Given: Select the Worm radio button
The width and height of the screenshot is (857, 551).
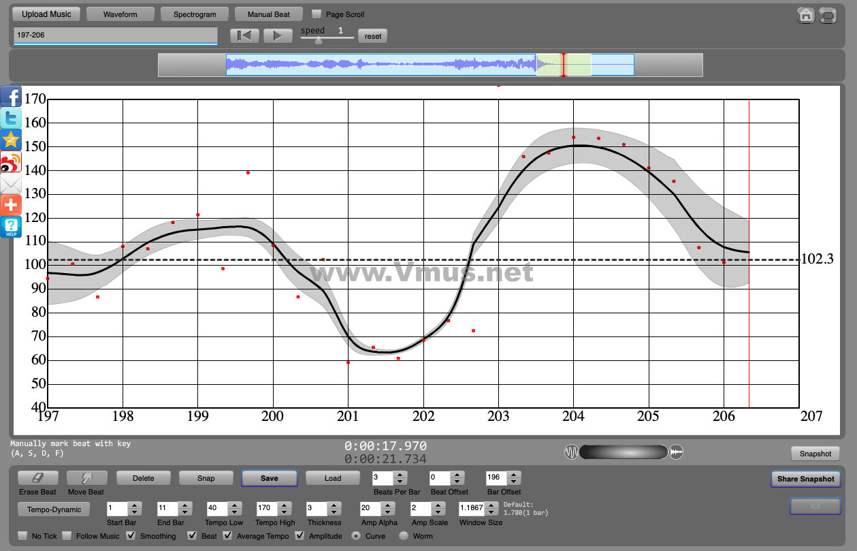Looking at the screenshot, I should point(404,536).
